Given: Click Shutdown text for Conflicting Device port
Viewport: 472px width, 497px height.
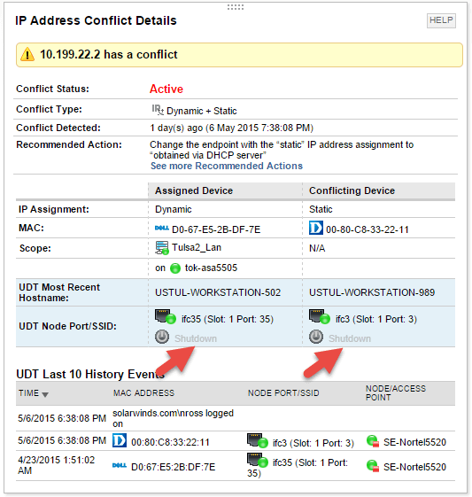Looking at the screenshot, I should pyautogui.click(x=350, y=338).
